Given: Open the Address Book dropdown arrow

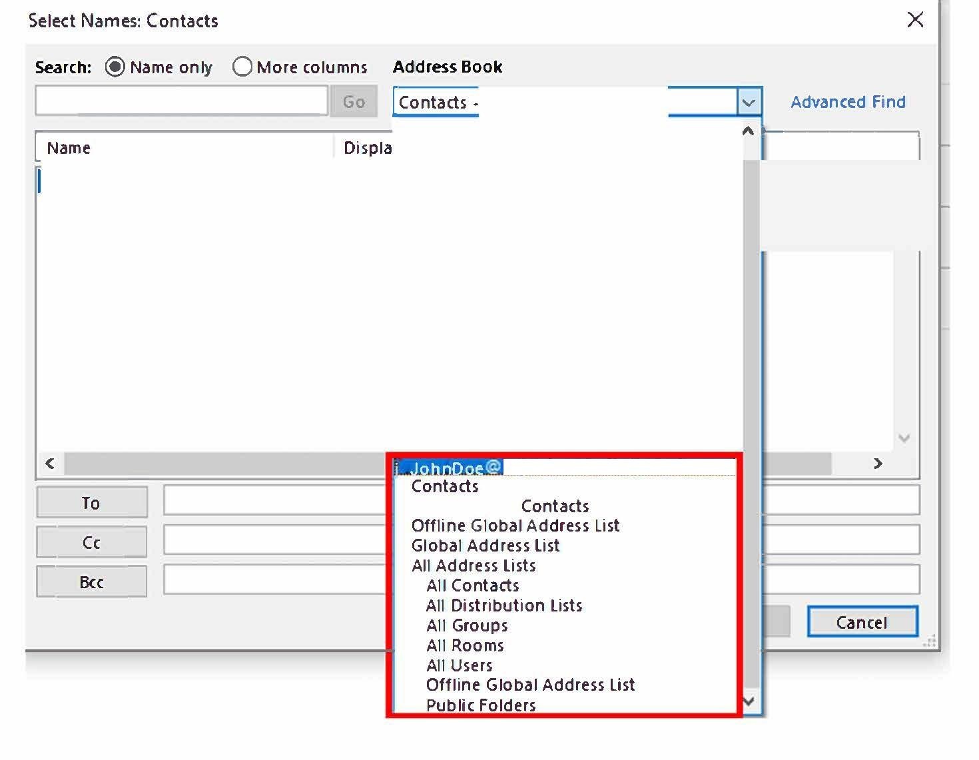Looking at the screenshot, I should (749, 103).
